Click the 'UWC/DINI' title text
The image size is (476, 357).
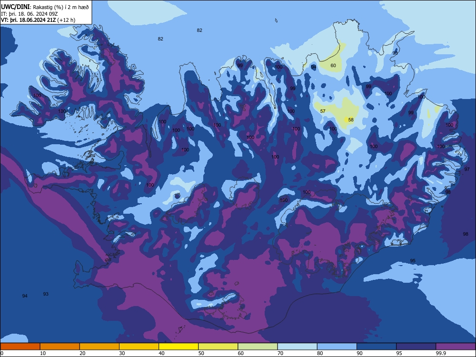(15, 7)
